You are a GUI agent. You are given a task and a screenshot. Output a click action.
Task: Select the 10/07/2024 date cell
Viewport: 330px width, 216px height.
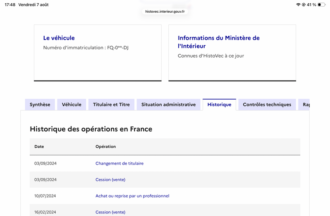45,196
